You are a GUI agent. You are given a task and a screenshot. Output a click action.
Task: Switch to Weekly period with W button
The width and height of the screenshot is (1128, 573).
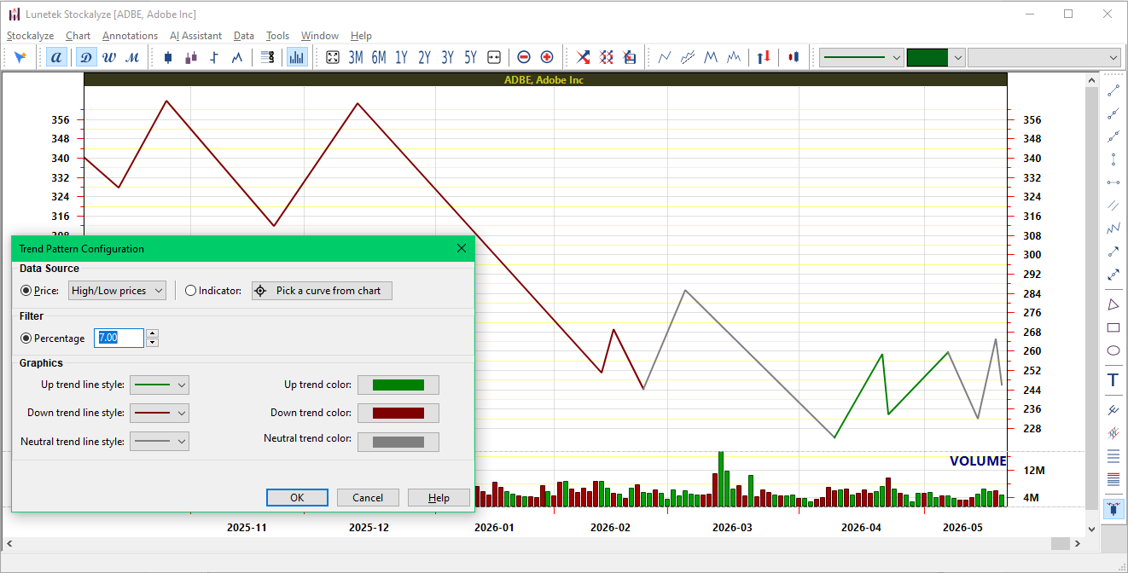[x=109, y=57]
